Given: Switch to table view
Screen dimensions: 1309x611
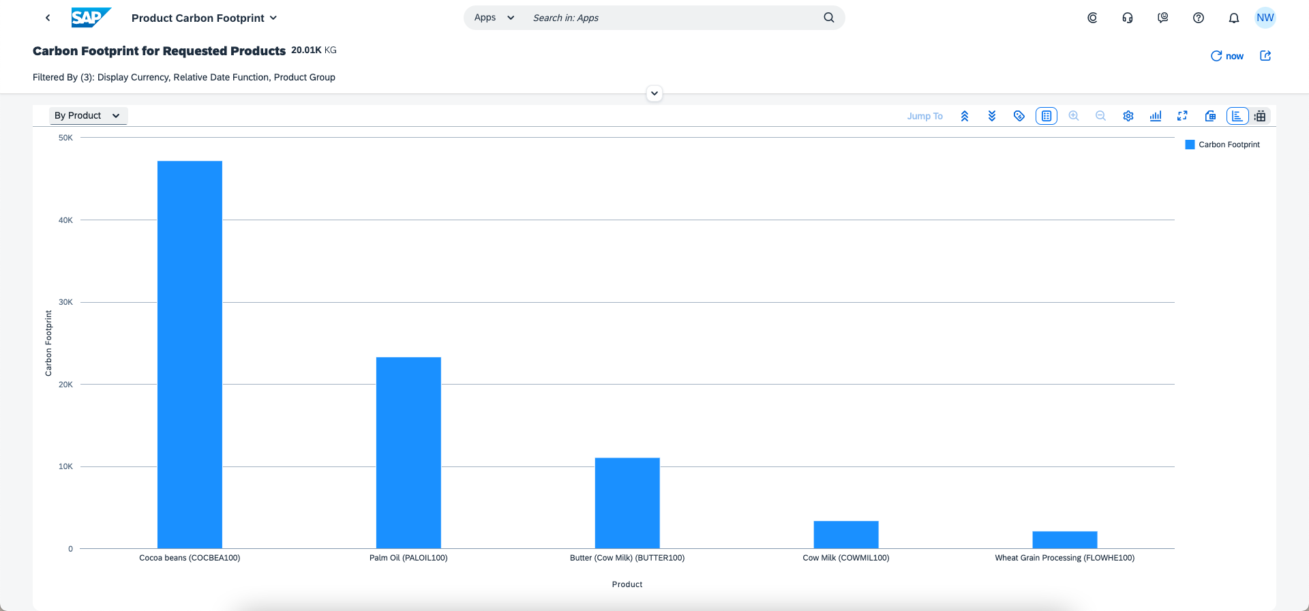Looking at the screenshot, I should [1261, 116].
